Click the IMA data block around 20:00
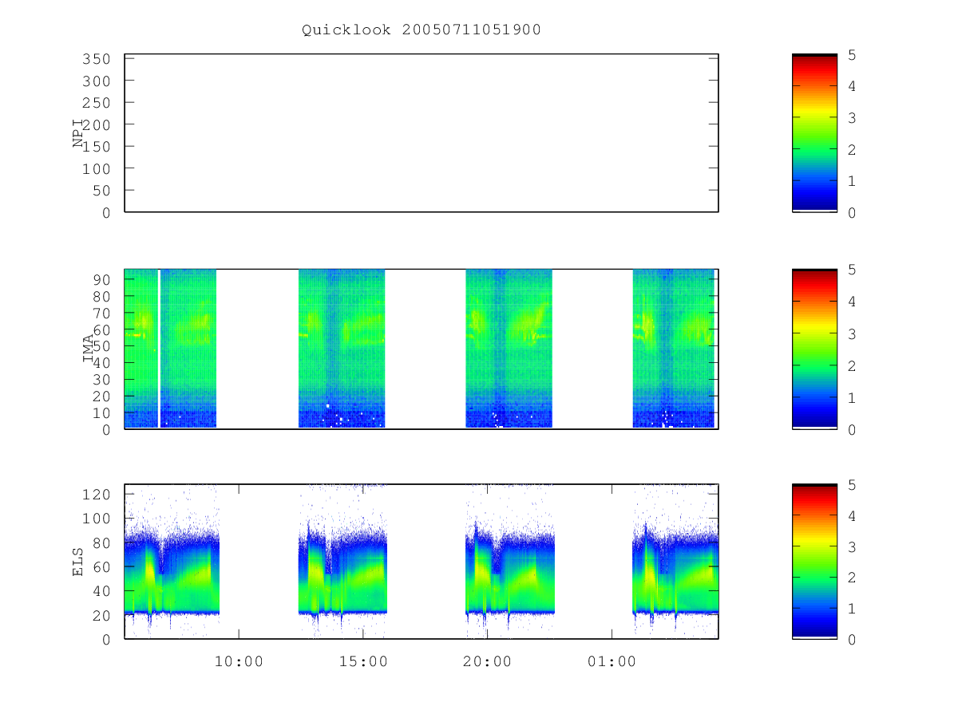The height and width of the screenshot is (718, 958). tap(509, 349)
